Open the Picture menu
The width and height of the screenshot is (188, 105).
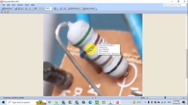click(x=20, y=5)
